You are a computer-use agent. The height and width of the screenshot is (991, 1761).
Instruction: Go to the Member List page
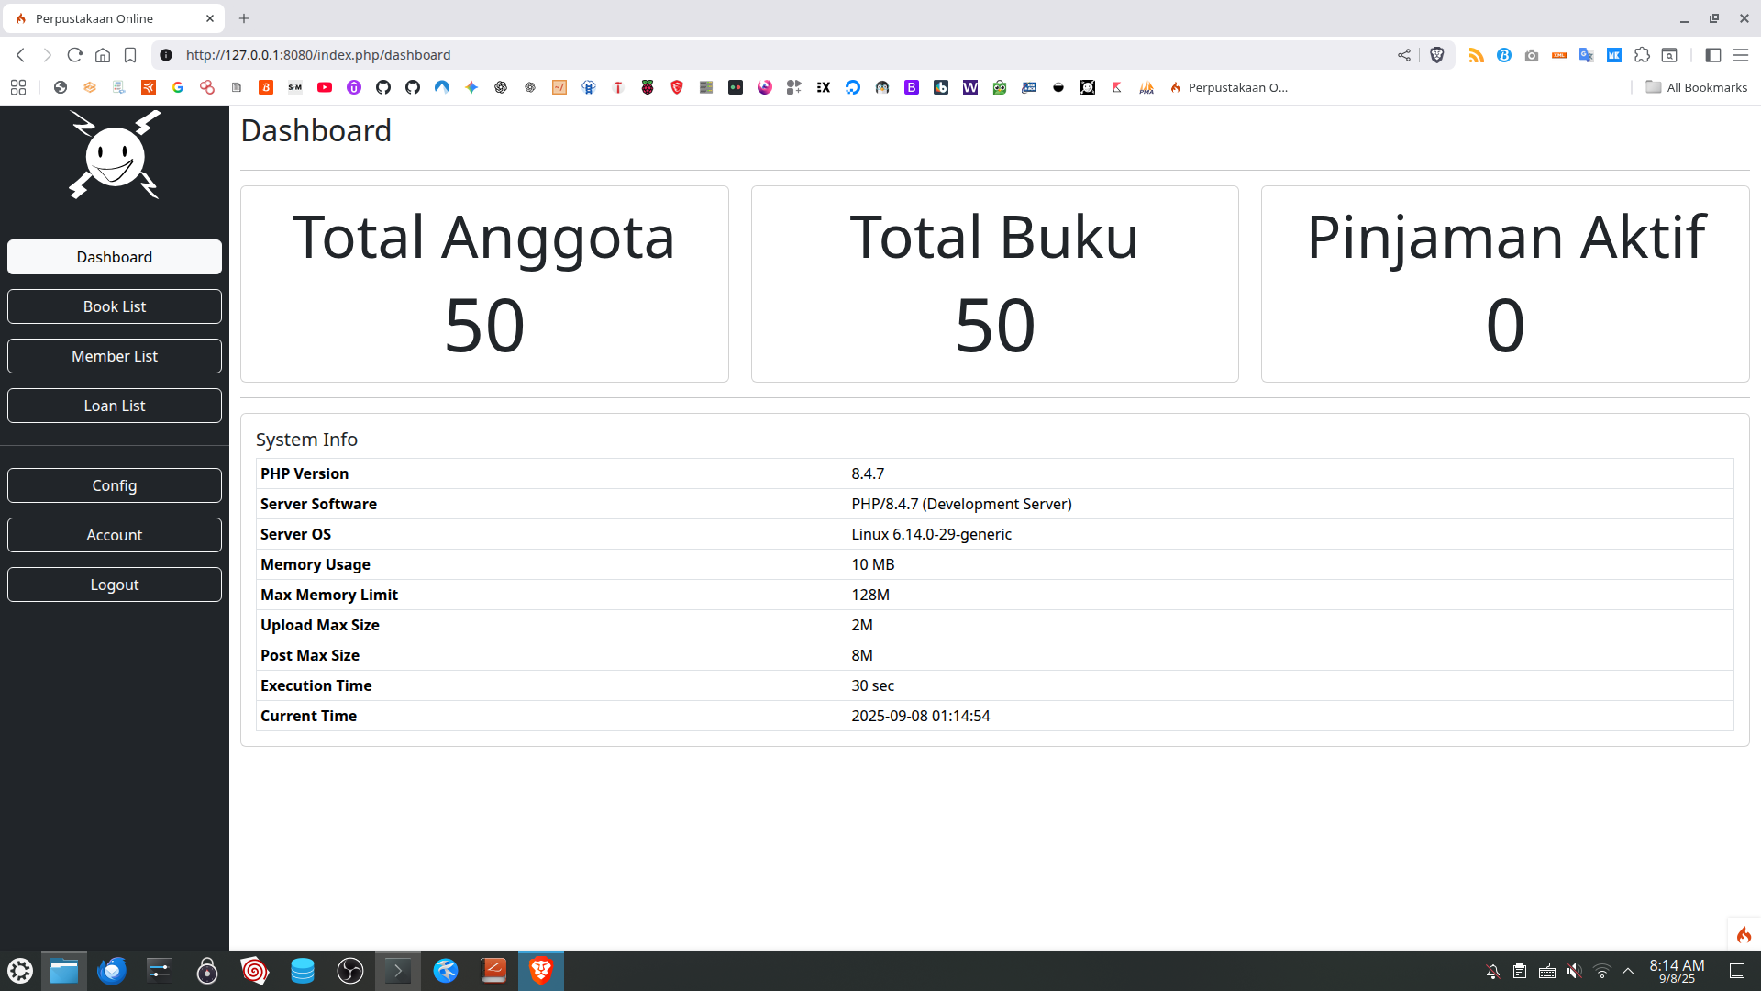tap(115, 356)
